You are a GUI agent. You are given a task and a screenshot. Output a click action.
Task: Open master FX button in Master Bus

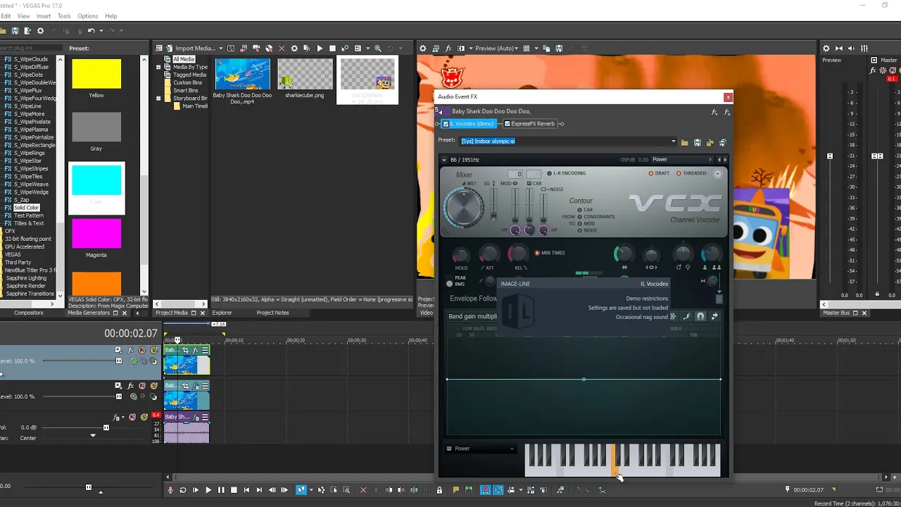tap(874, 70)
